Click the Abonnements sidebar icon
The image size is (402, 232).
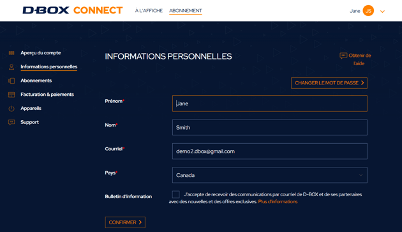[11, 81]
